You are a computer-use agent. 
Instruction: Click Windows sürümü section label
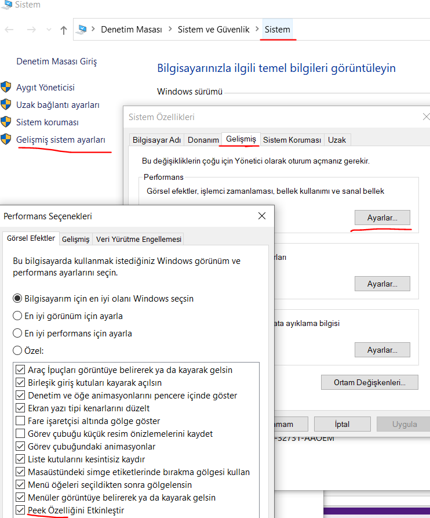pos(190,92)
